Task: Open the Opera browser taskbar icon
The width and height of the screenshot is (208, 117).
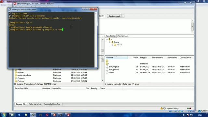Action: (x=47, y=115)
